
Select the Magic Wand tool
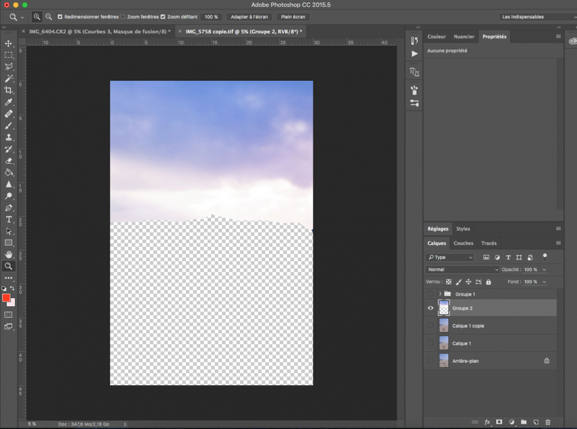click(9, 78)
